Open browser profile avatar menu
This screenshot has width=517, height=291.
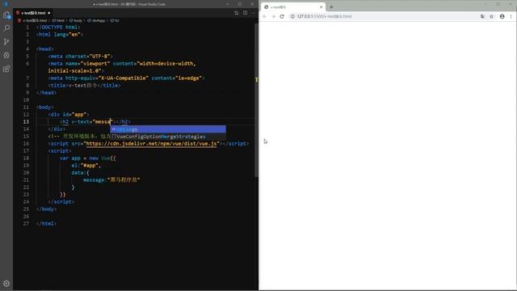click(502, 16)
